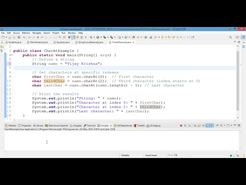Switch to the StringConcatExample.java editor tab
Image resolution: width=246 pixels, height=185 pixels.
[x=89, y=42]
